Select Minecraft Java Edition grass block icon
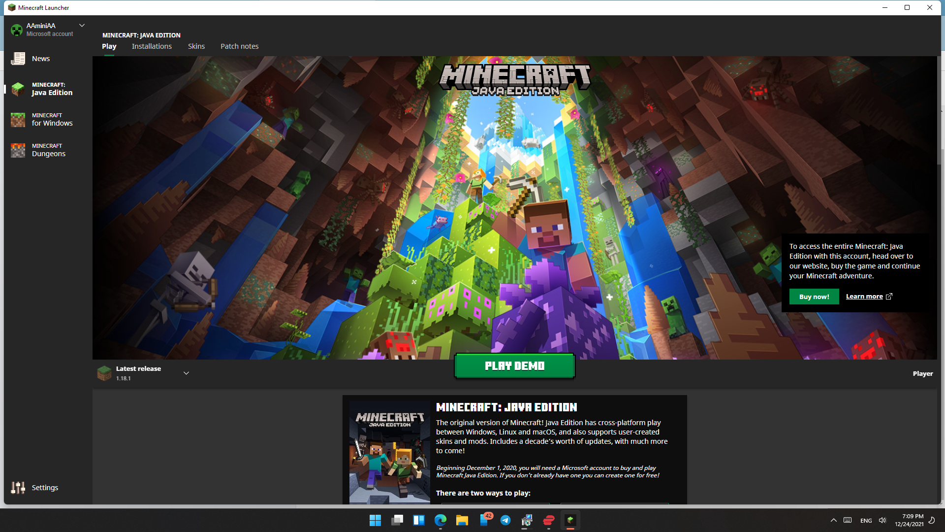This screenshot has height=532, width=945. click(x=18, y=89)
